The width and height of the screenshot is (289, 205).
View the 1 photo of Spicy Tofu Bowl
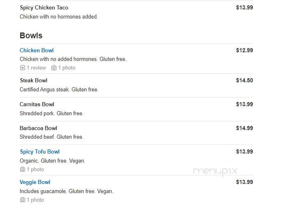tap(35, 170)
